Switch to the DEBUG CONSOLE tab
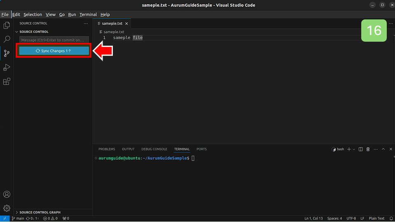This screenshot has height=222, width=395. 154,149
